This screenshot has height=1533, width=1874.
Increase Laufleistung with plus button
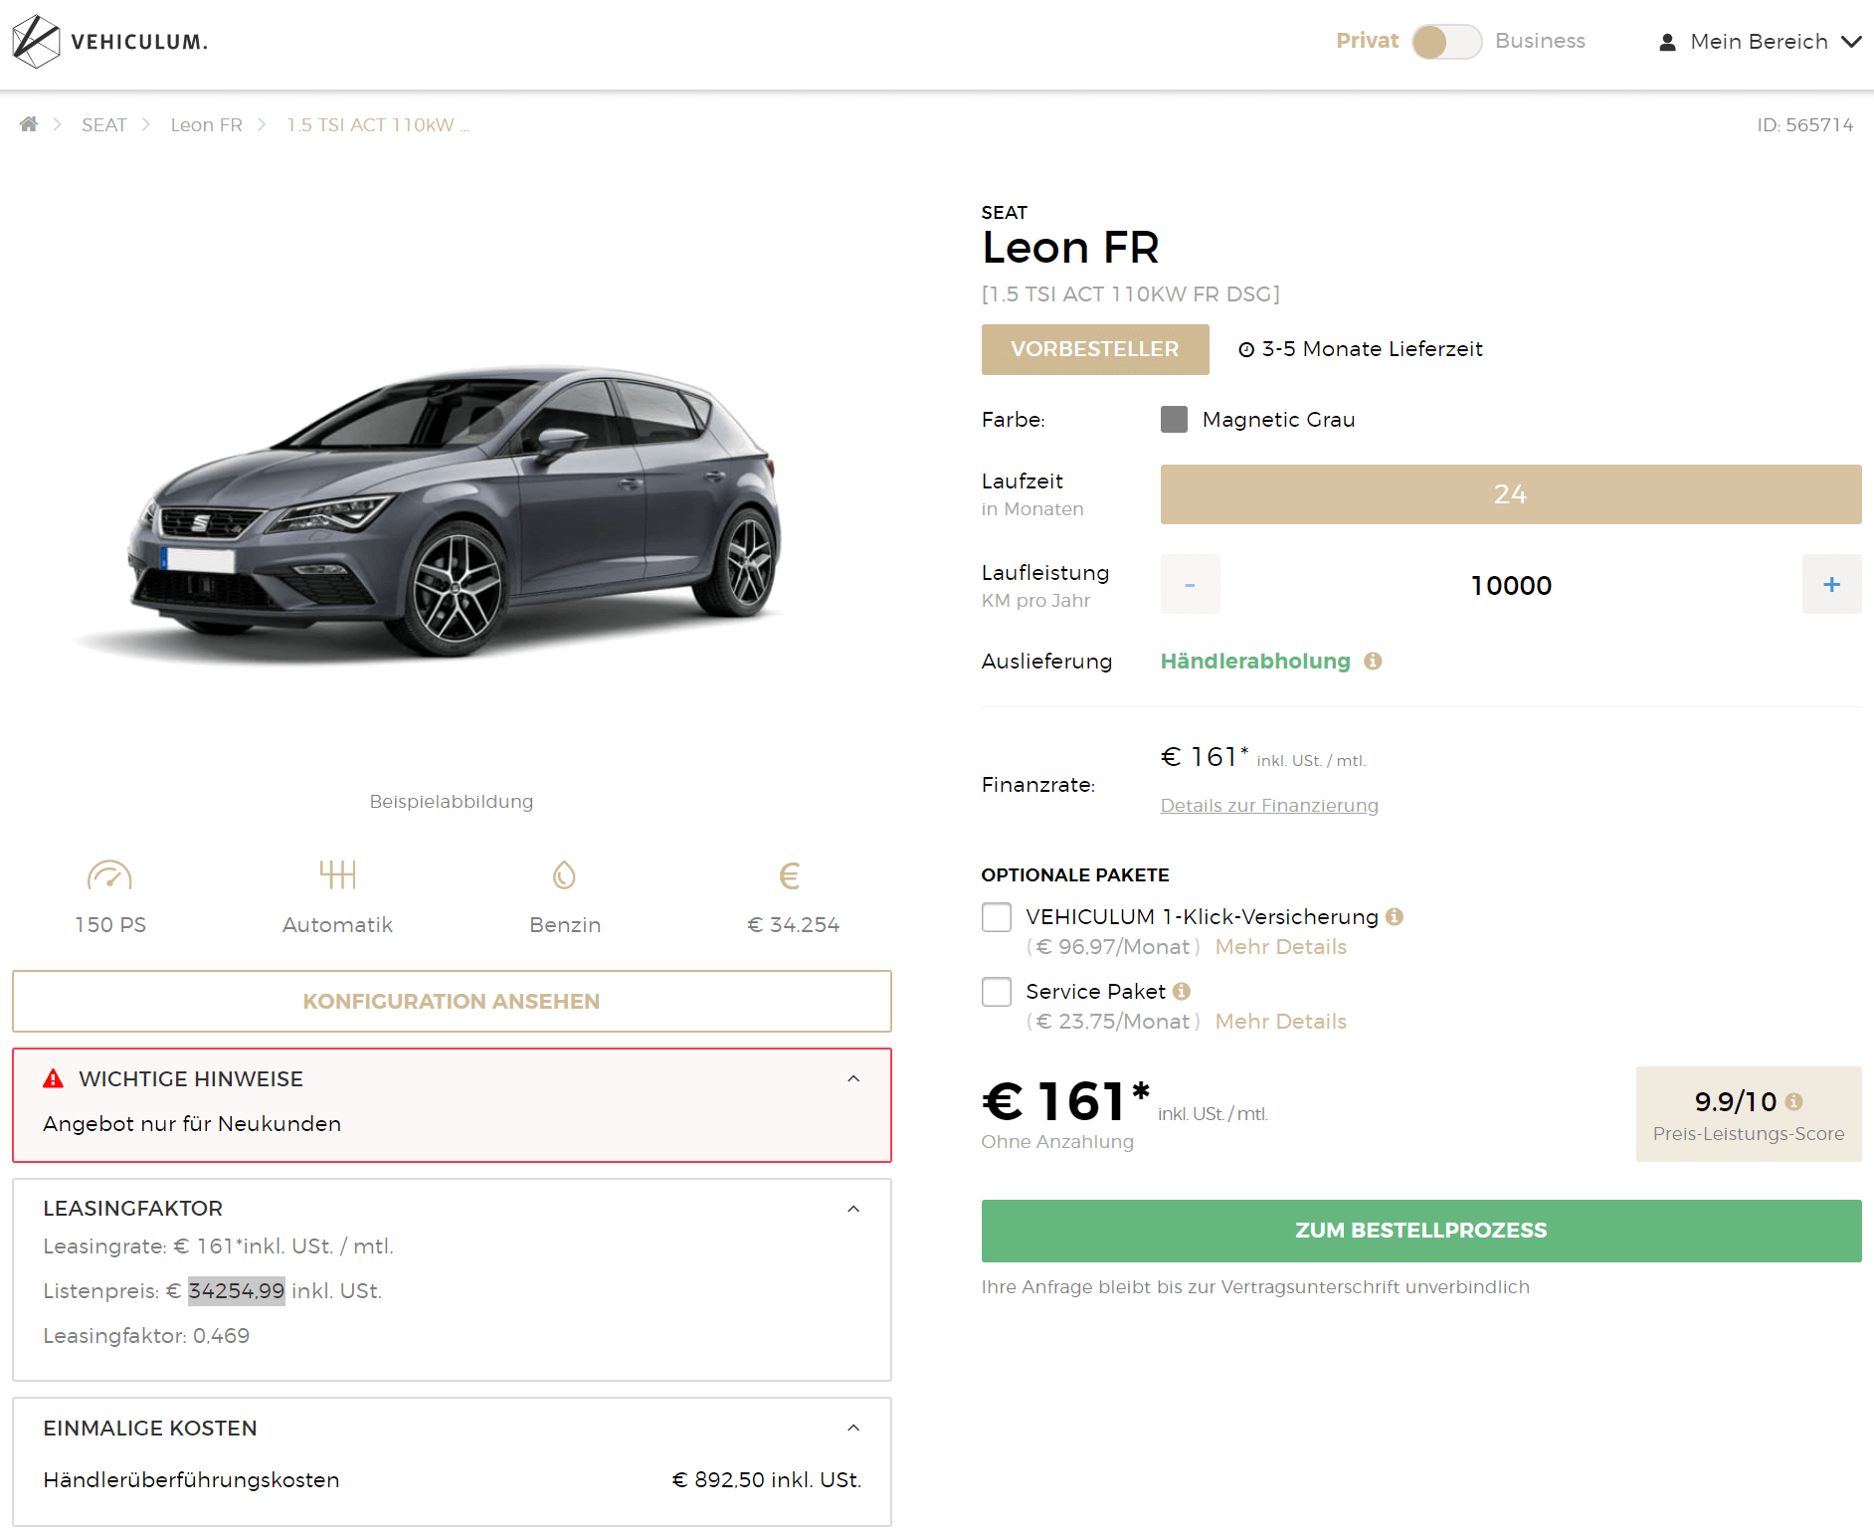pyautogui.click(x=1831, y=584)
